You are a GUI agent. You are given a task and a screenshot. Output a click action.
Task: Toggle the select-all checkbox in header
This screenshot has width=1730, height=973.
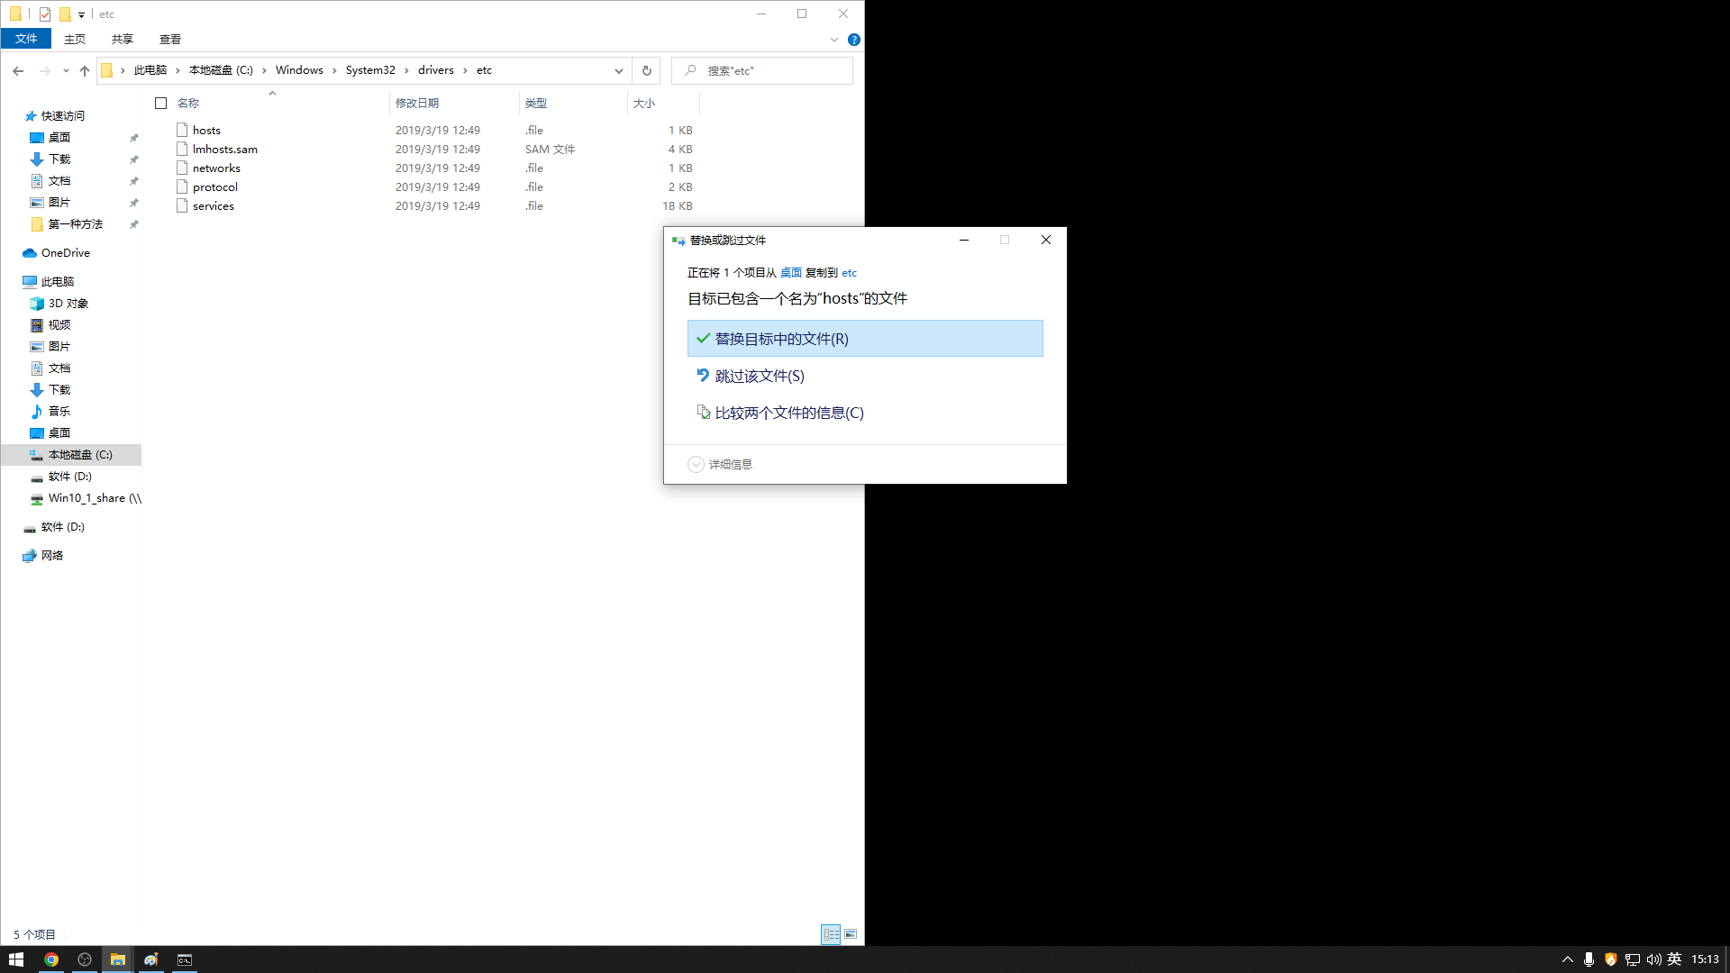point(161,104)
